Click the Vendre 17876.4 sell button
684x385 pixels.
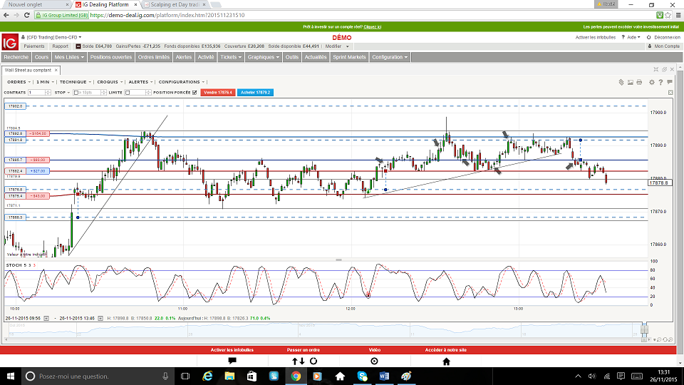tap(218, 93)
